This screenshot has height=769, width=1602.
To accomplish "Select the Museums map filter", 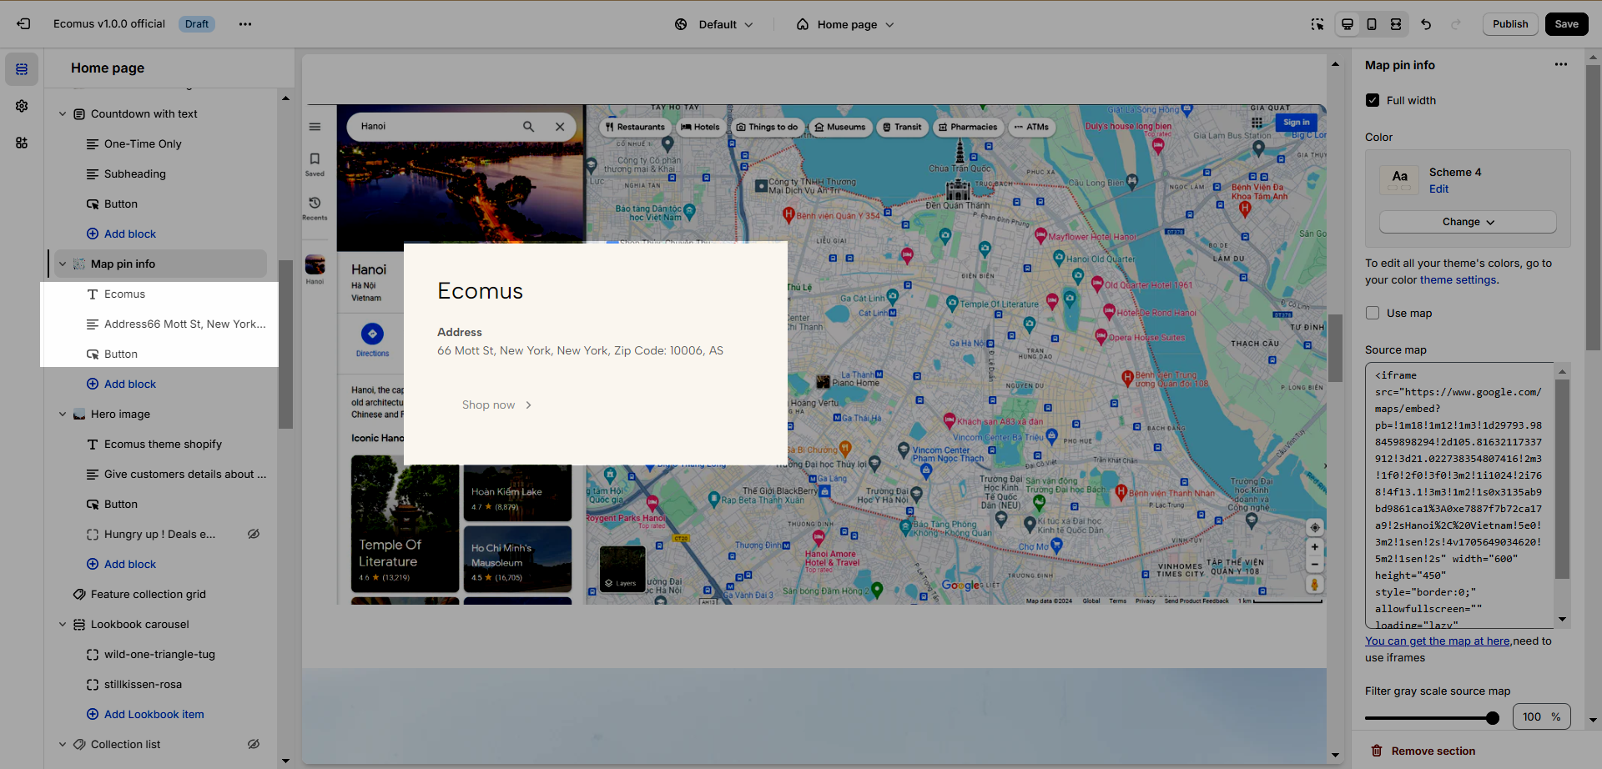I will coord(839,127).
